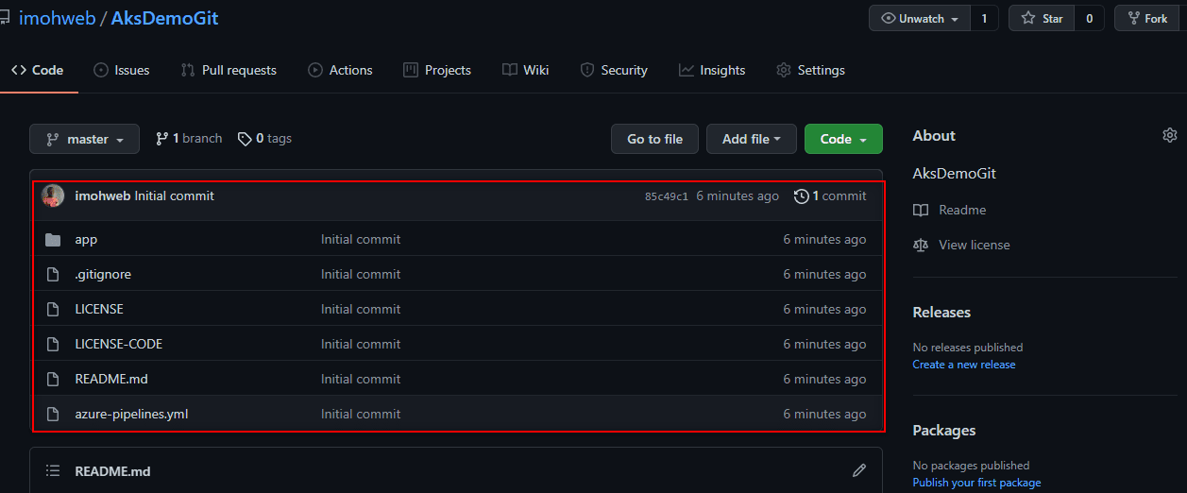Open the Wiki tab

coord(526,70)
